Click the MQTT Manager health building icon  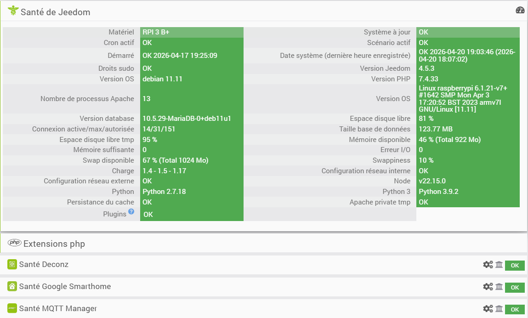point(499,309)
